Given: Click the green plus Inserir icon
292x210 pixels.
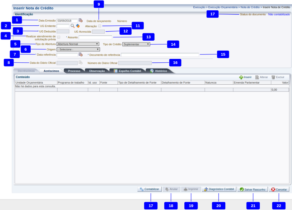Looking at the screenshot, I should (x=241, y=77).
